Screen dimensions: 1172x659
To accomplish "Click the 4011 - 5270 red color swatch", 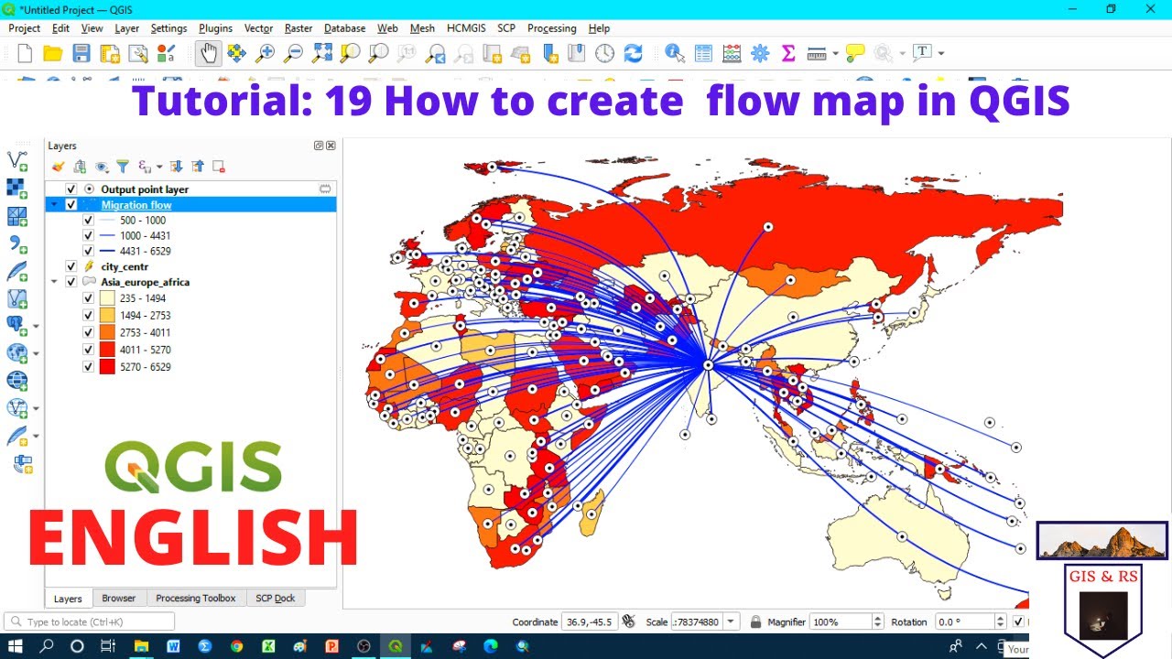I will [107, 350].
